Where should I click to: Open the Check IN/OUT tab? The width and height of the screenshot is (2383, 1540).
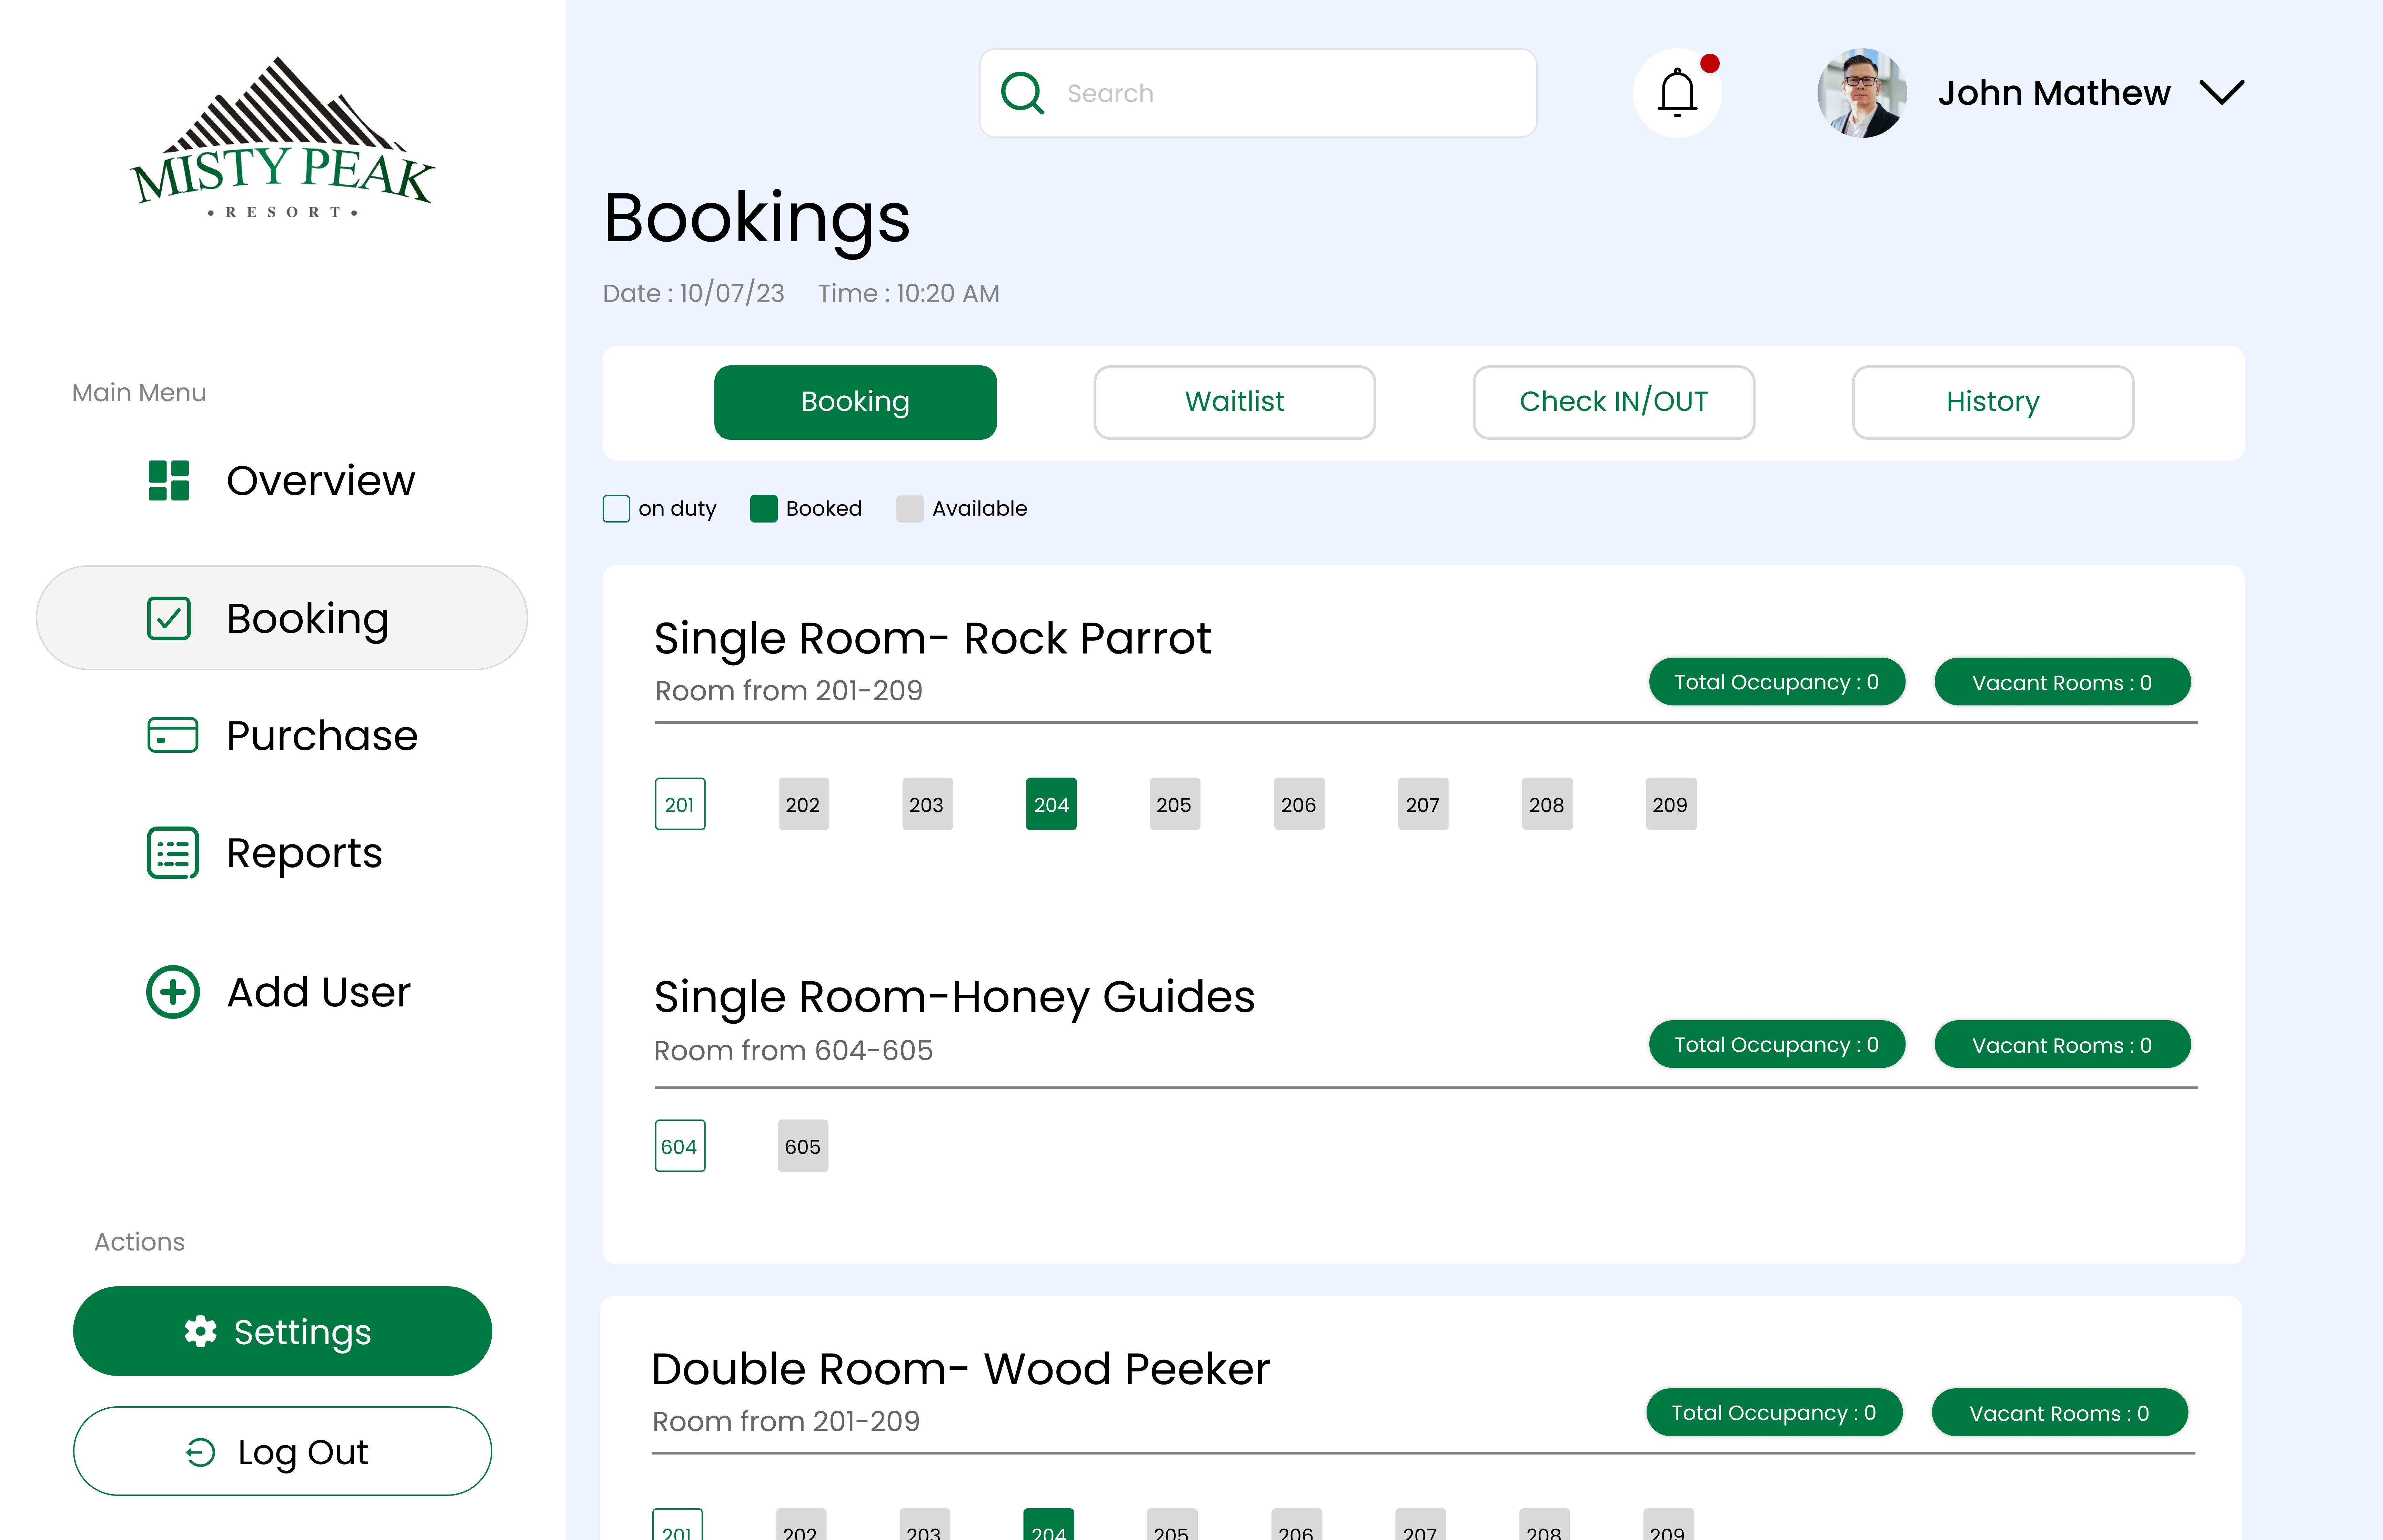pos(1613,402)
